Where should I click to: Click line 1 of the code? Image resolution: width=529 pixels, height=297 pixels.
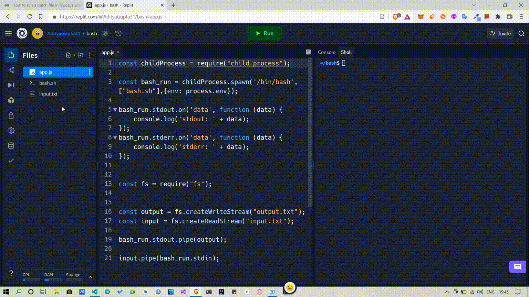pyautogui.click(x=204, y=63)
